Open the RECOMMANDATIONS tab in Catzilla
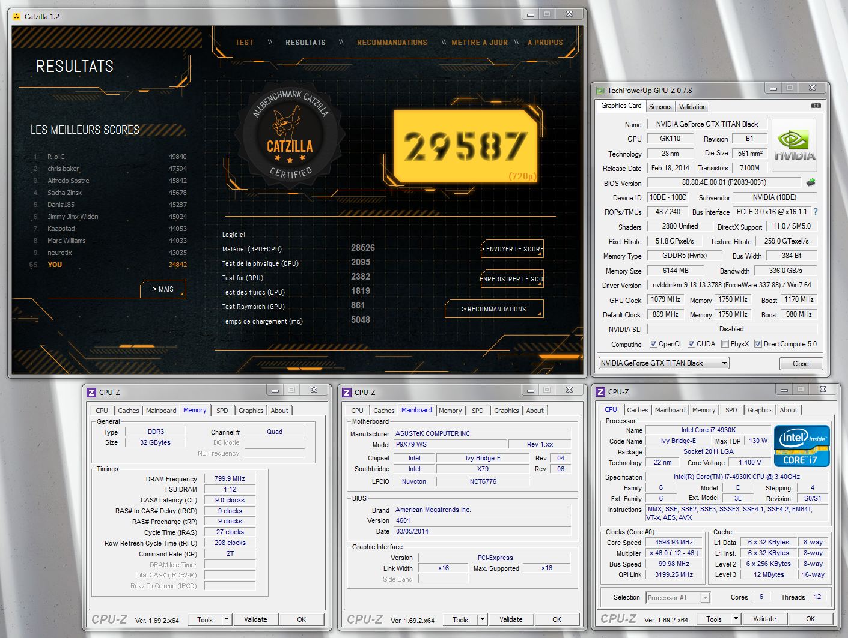 point(392,43)
